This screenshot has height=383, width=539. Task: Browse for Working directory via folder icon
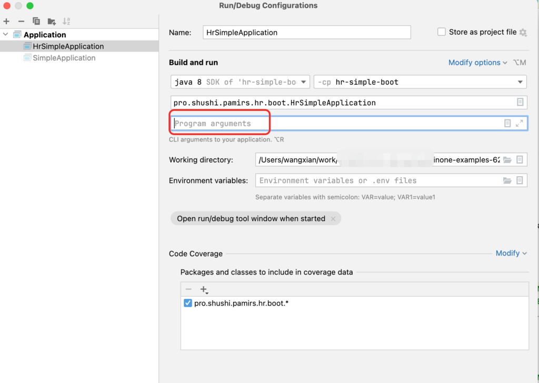coord(507,160)
